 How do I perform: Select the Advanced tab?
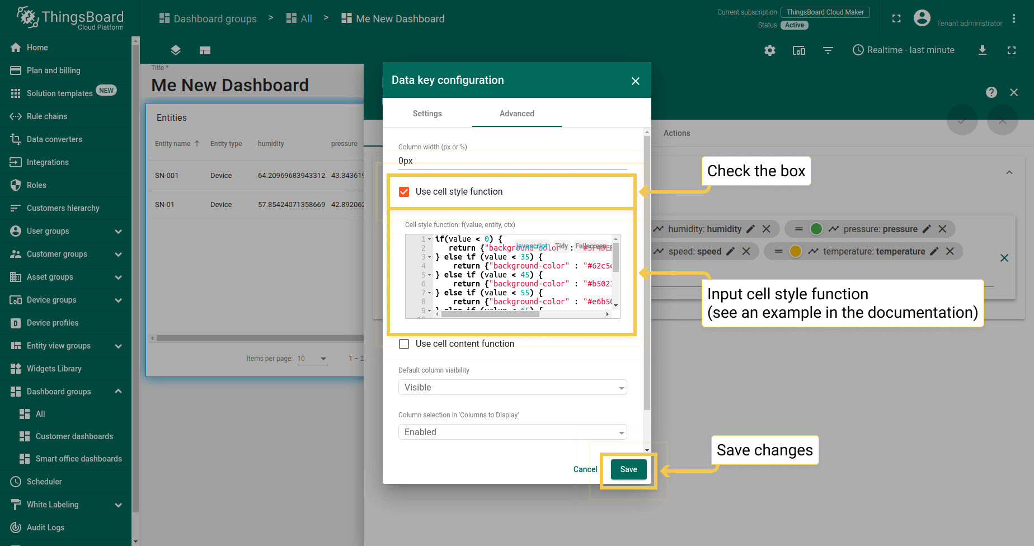[x=517, y=114]
